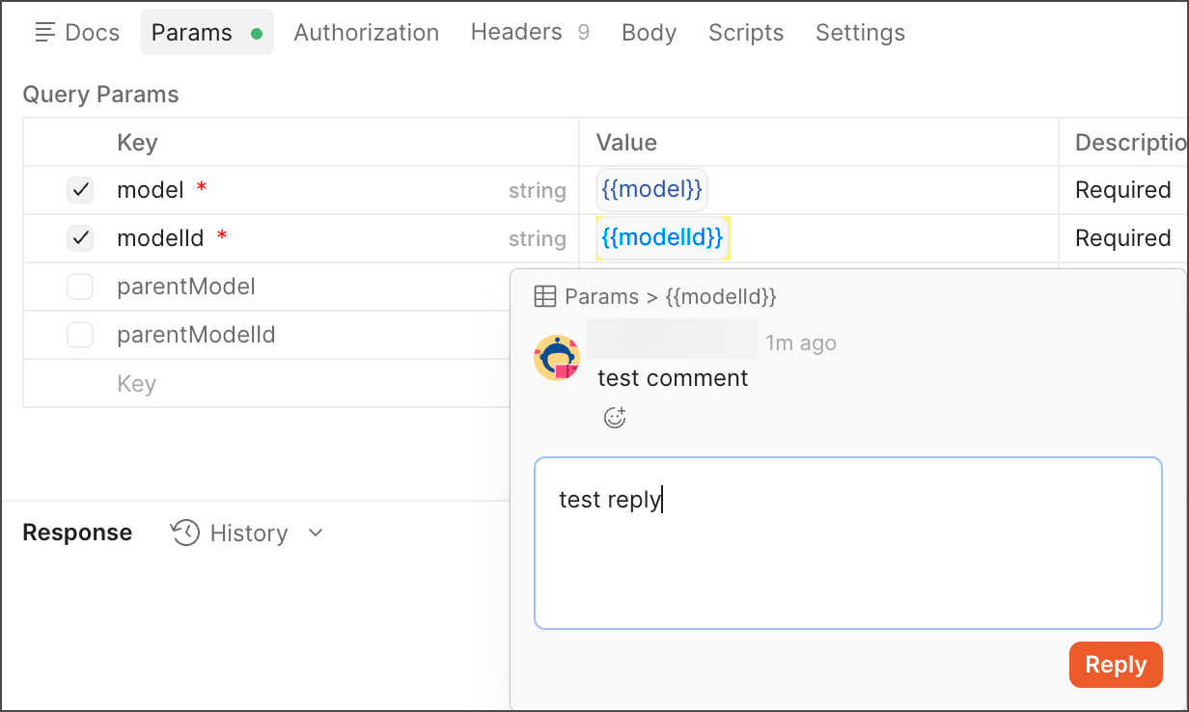Open the Scripts tab
Viewport: 1189px width, 712px height.
pyautogui.click(x=745, y=33)
